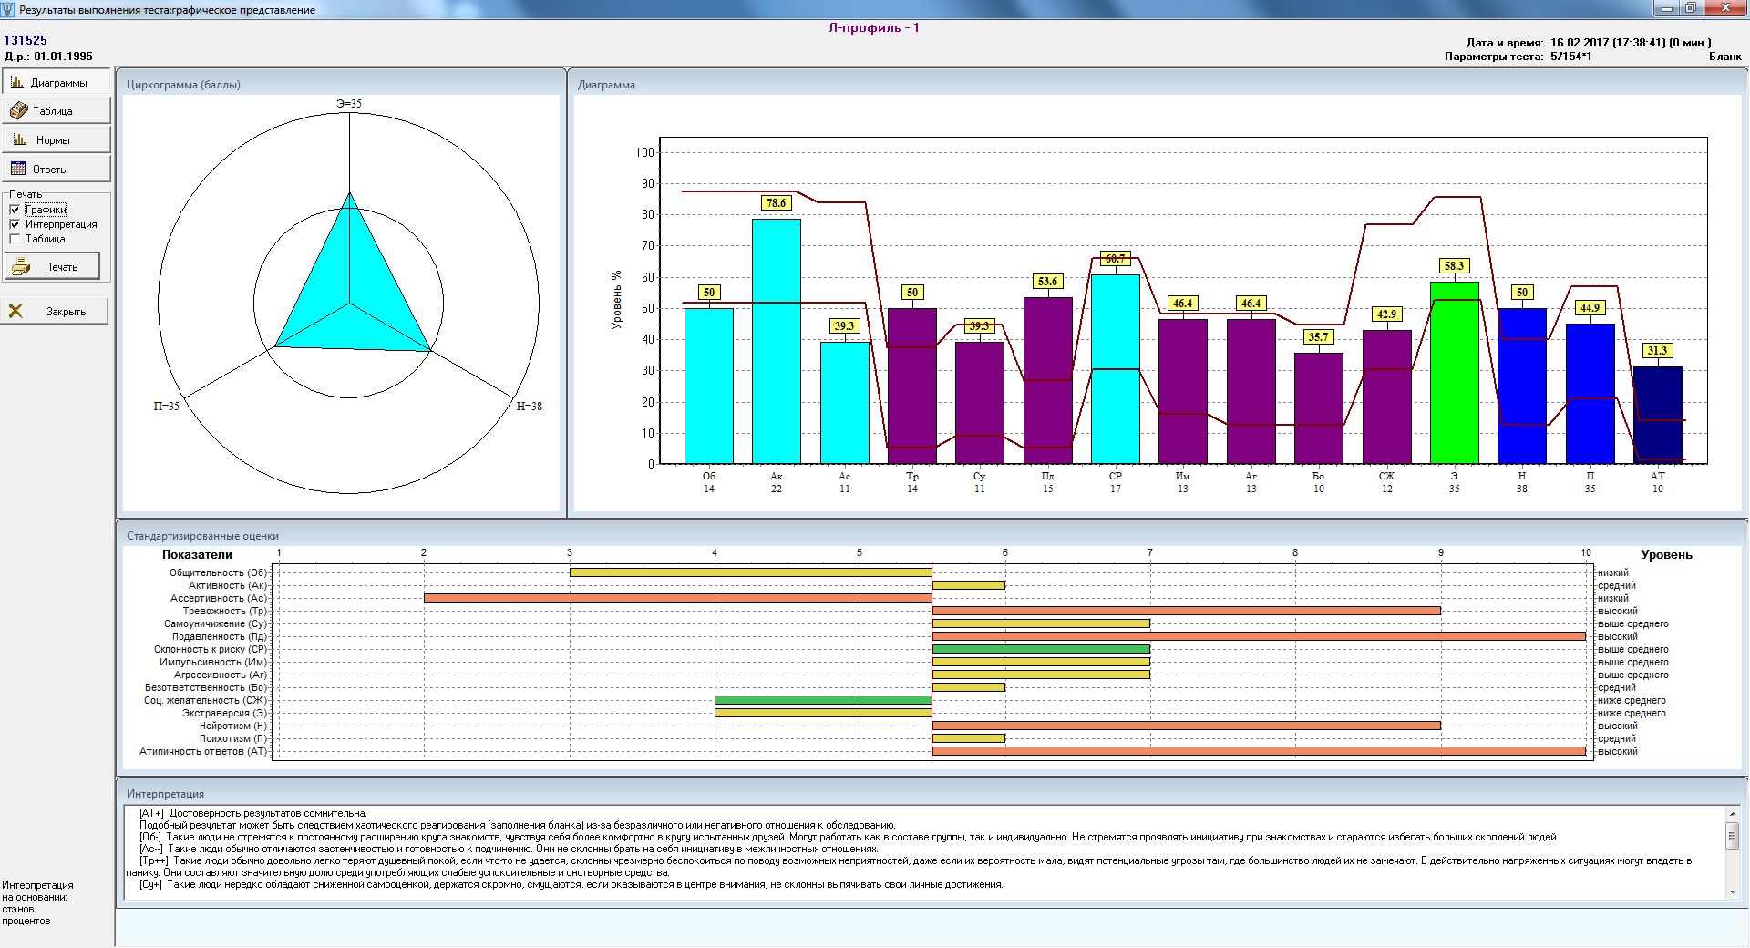1750x948 pixels.
Task: Uncheck the Графики print checkbox
Action: pyautogui.click(x=15, y=210)
